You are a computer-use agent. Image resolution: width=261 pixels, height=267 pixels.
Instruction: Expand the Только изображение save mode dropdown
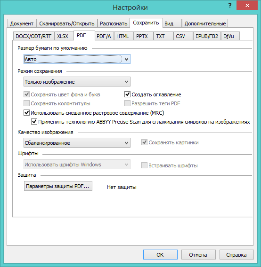click(77, 82)
